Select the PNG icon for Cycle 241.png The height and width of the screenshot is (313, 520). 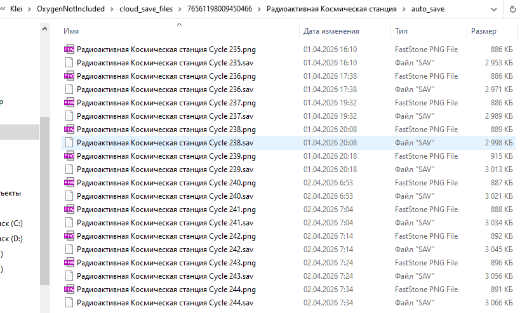[x=69, y=210]
